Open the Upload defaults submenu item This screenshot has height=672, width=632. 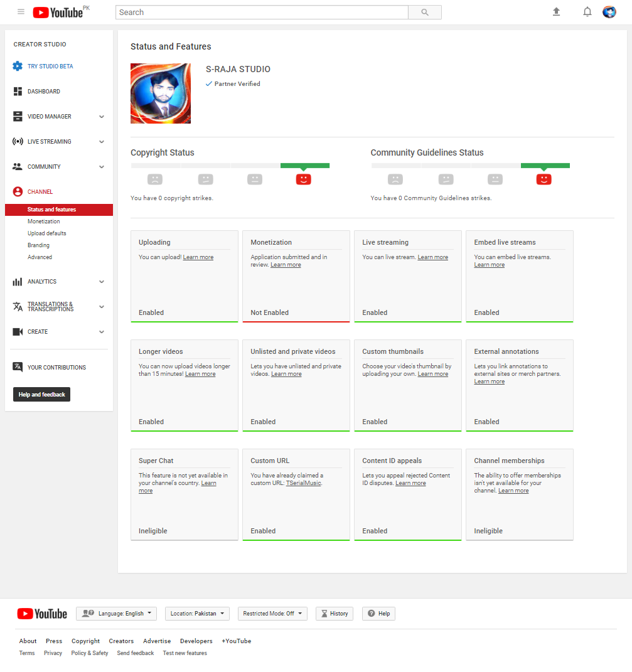46,233
